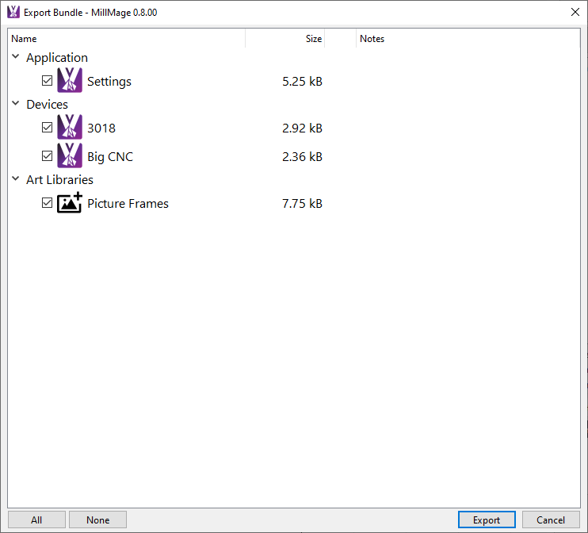Screen dimensions: 588x533
Task: Collapse the Art Libraries section
Action: coord(16,179)
